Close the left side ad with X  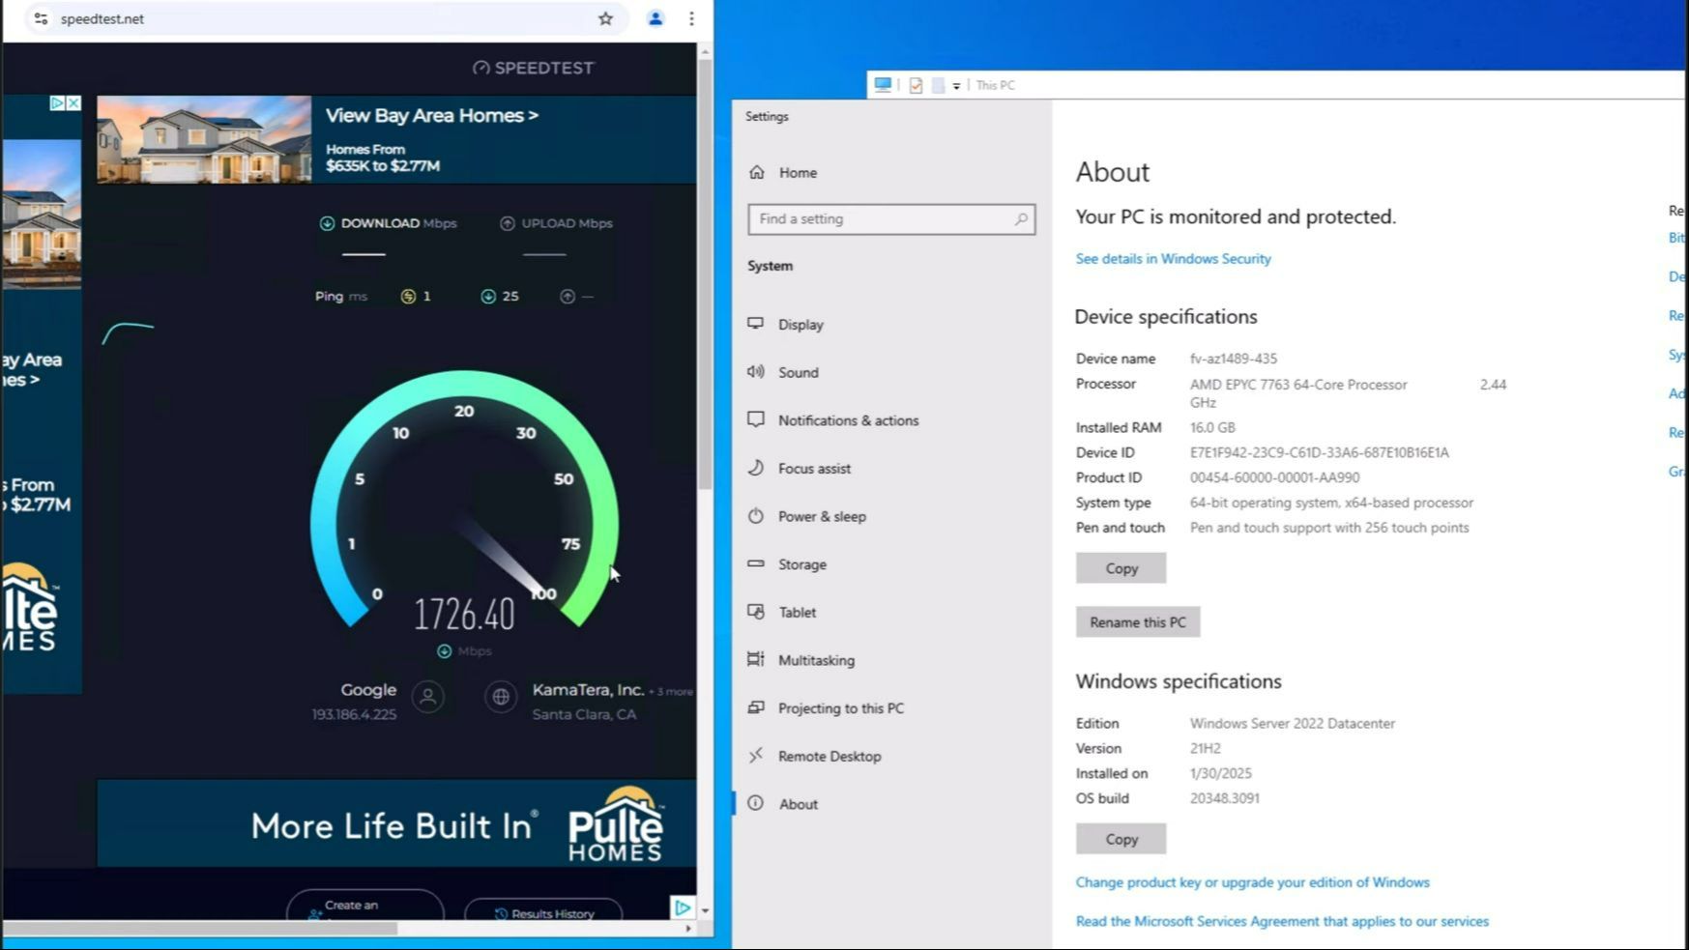coord(73,102)
